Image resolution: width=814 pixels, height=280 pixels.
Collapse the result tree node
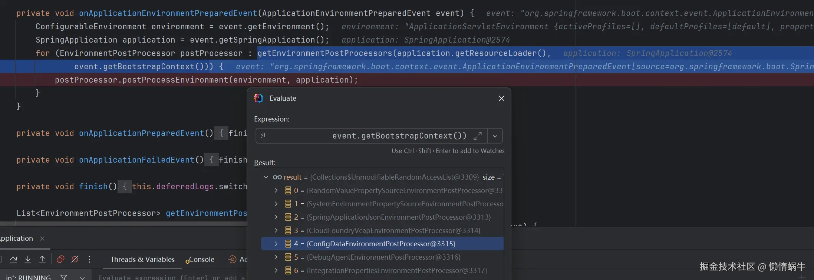[266, 177]
